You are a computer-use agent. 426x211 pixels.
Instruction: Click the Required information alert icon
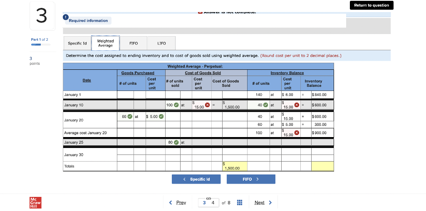(x=65, y=17)
